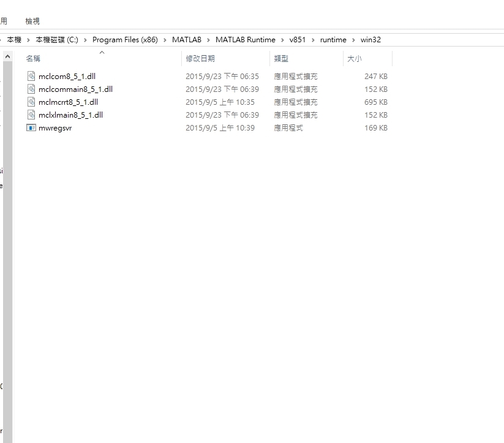Select the mclcom8_5_1.dll file icon
This screenshot has width=504, height=443.
[31, 76]
